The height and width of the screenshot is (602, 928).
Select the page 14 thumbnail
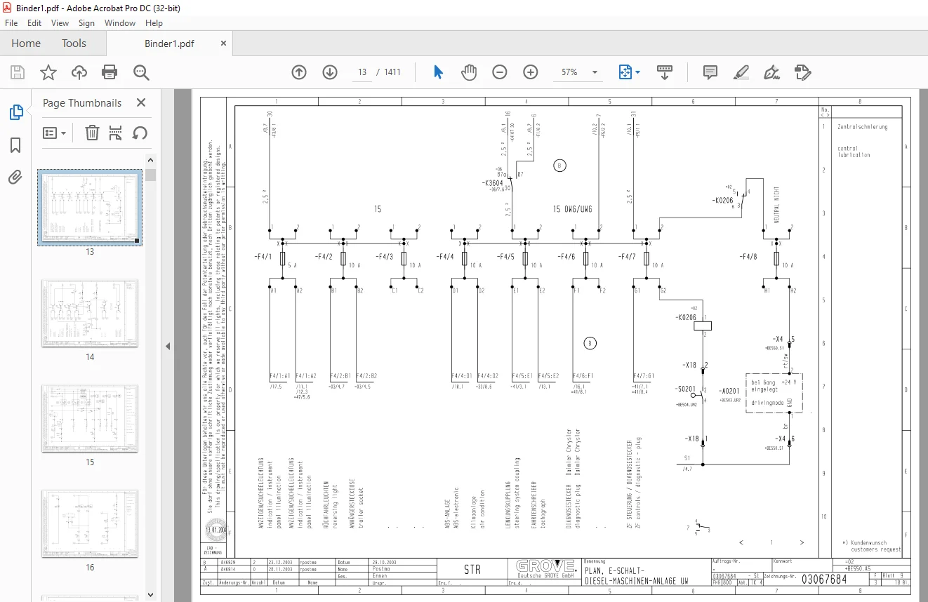click(x=90, y=313)
